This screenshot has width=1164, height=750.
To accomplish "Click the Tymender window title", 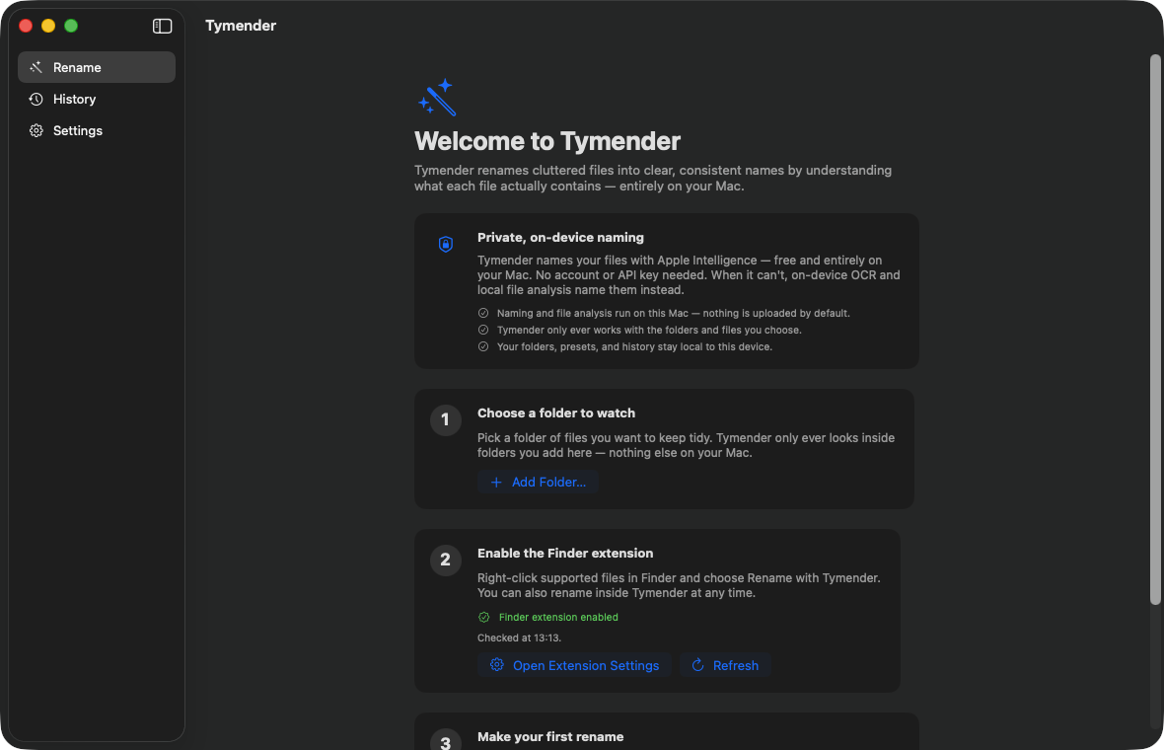I will pyautogui.click(x=241, y=26).
